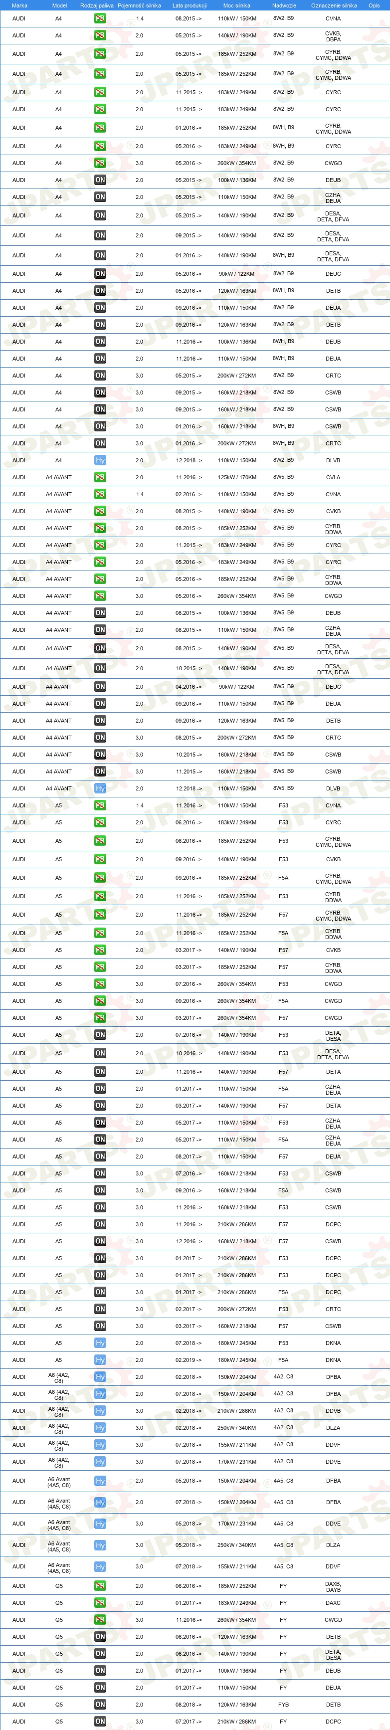The height and width of the screenshot is (1730, 390).
Task: Click hybrid Hy icon in A4 8W2 DLVB row
Action: click(x=100, y=460)
